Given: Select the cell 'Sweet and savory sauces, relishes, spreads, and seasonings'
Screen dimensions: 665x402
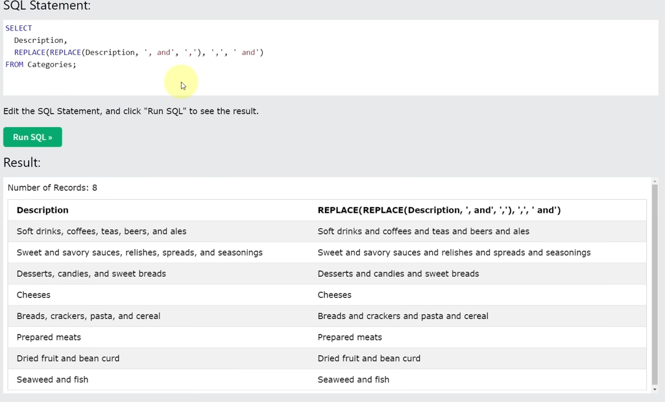Looking at the screenshot, I should tap(139, 252).
